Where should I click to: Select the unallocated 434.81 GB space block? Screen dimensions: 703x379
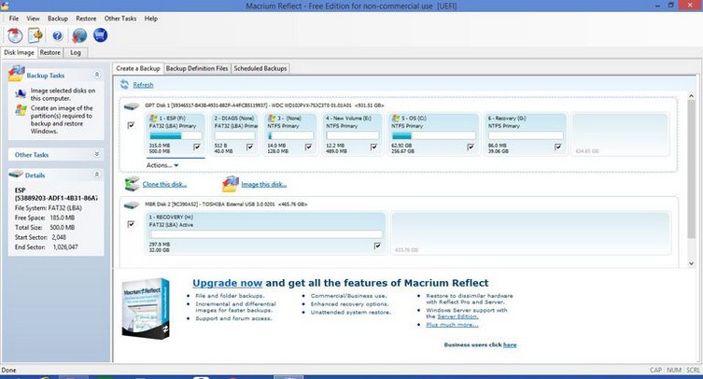(621, 134)
